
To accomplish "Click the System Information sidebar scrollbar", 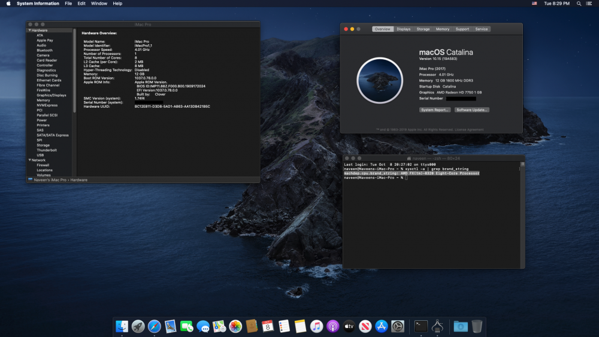I will pos(74,71).
